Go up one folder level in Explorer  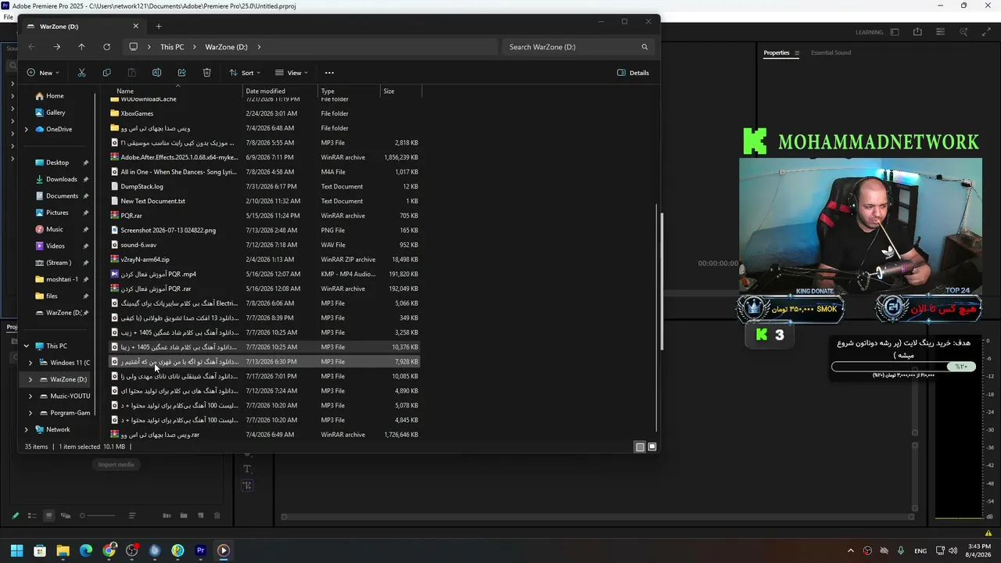[x=81, y=47]
